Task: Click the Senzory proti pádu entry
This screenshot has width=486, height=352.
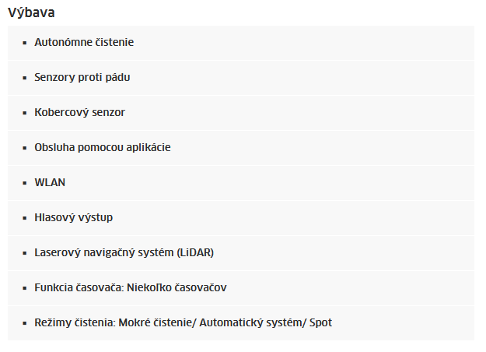Action: pyautogui.click(x=241, y=78)
